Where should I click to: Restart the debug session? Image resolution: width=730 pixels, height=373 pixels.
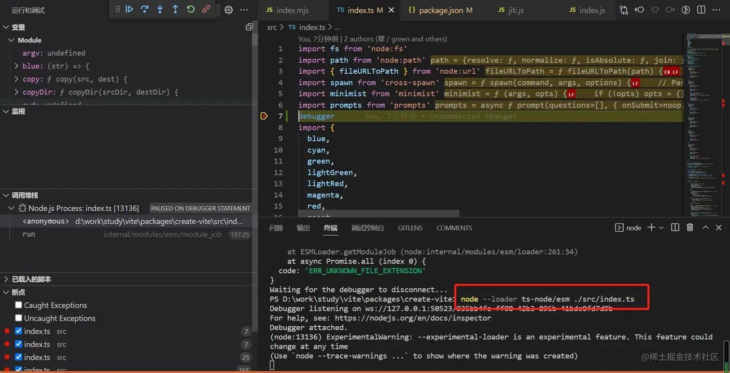(x=191, y=9)
